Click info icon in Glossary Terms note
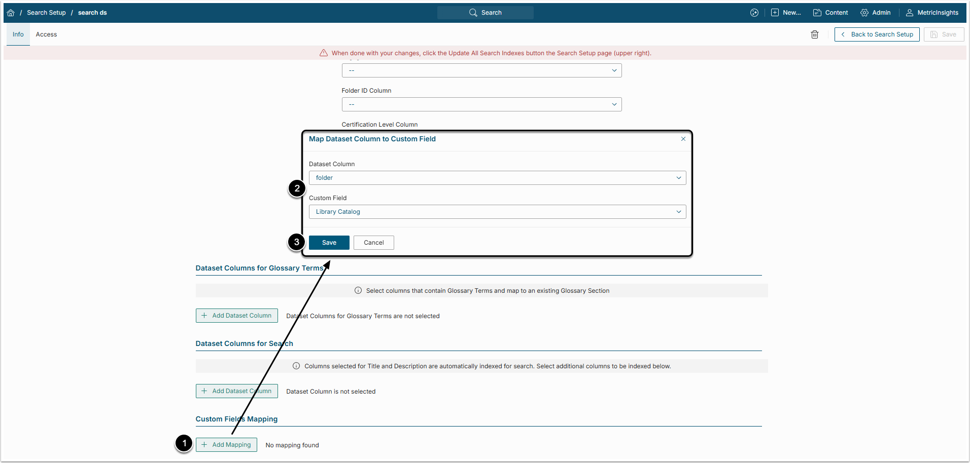The width and height of the screenshot is (970, 463). point(358,291)
